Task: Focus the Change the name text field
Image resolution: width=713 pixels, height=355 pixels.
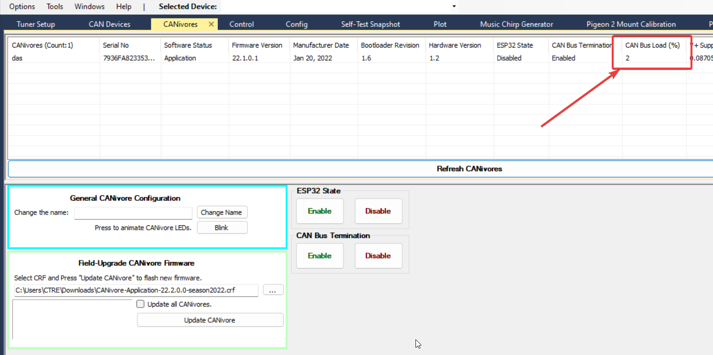Action: point(133,213)
